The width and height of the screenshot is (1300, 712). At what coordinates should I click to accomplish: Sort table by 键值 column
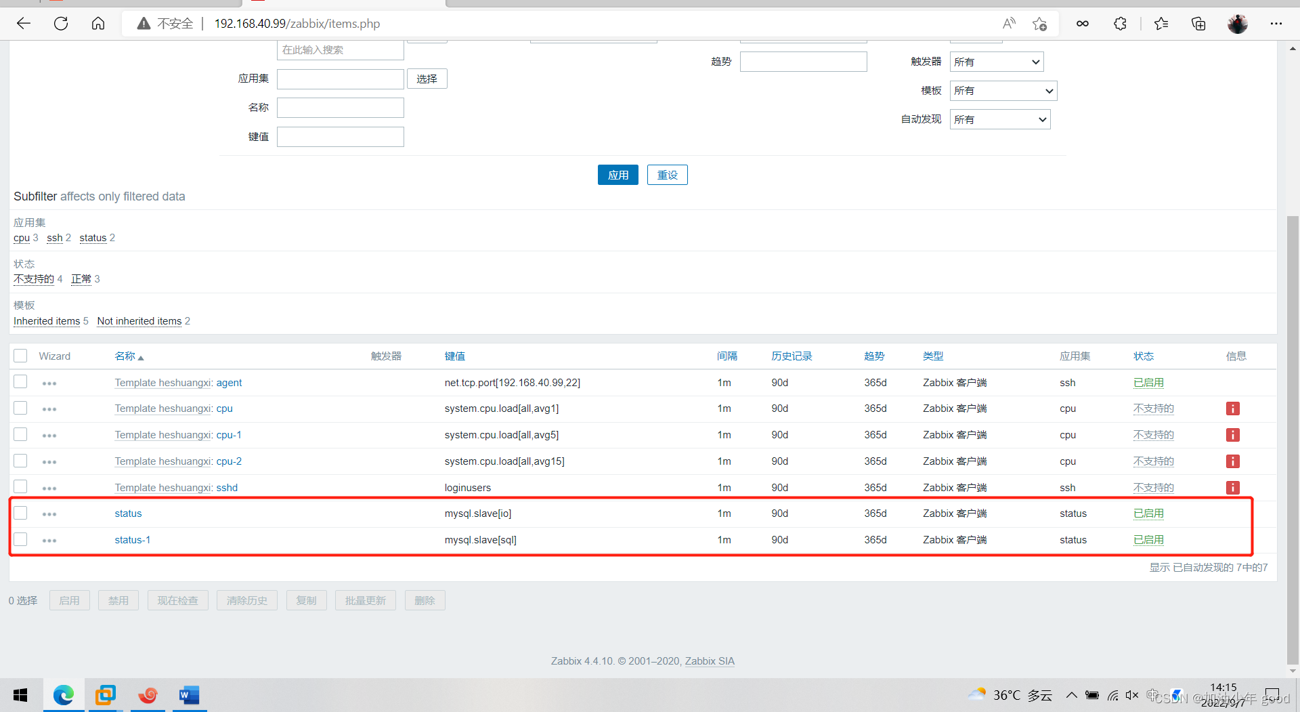(x=455, y=356)
